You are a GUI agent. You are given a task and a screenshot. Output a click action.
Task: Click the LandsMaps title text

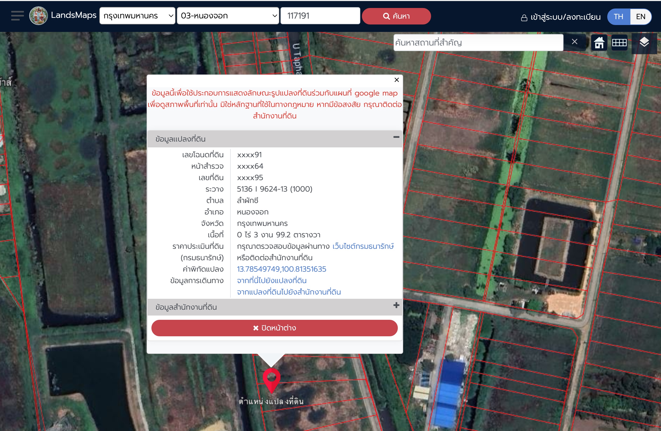[x=74, y=15]
